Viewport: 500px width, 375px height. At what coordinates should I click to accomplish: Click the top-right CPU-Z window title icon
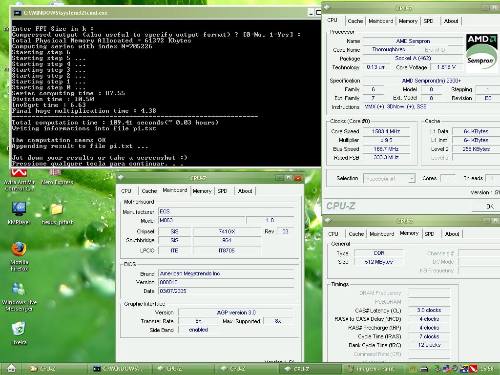(x=328, y=8)
